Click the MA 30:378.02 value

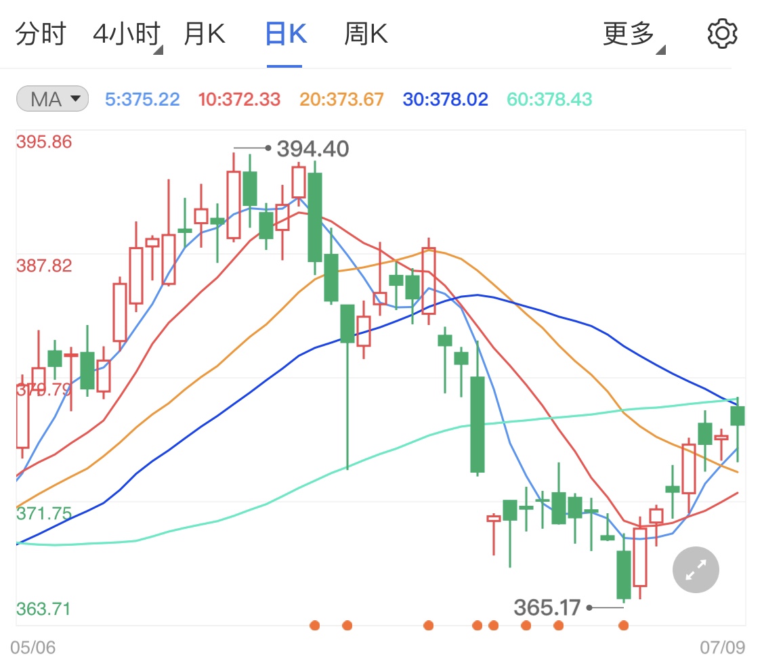(x=445, y=99)
